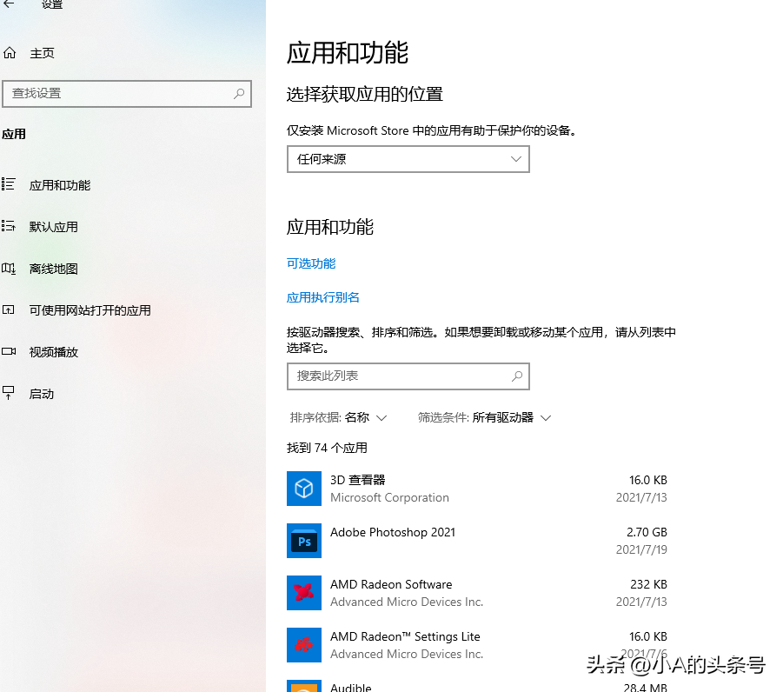The image size is (783, 692).
Task: Select the Audible app entry
Action: (x=350, y=688)
